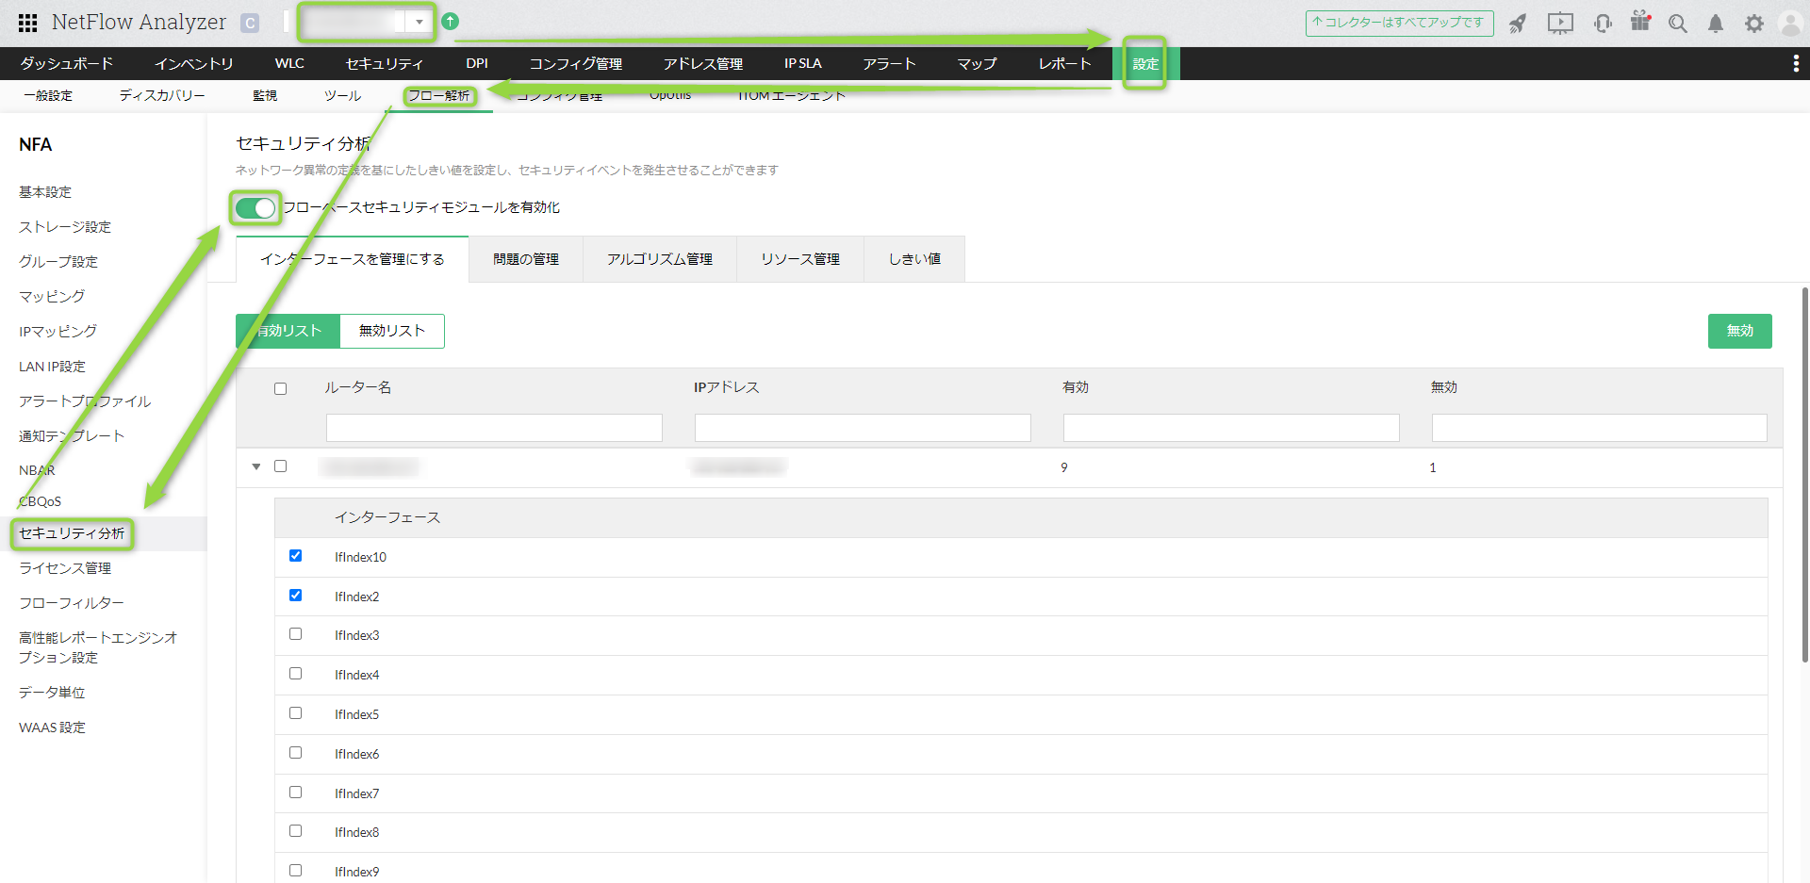
Task: Open the WLC menu
Action: tap(289, 63)
